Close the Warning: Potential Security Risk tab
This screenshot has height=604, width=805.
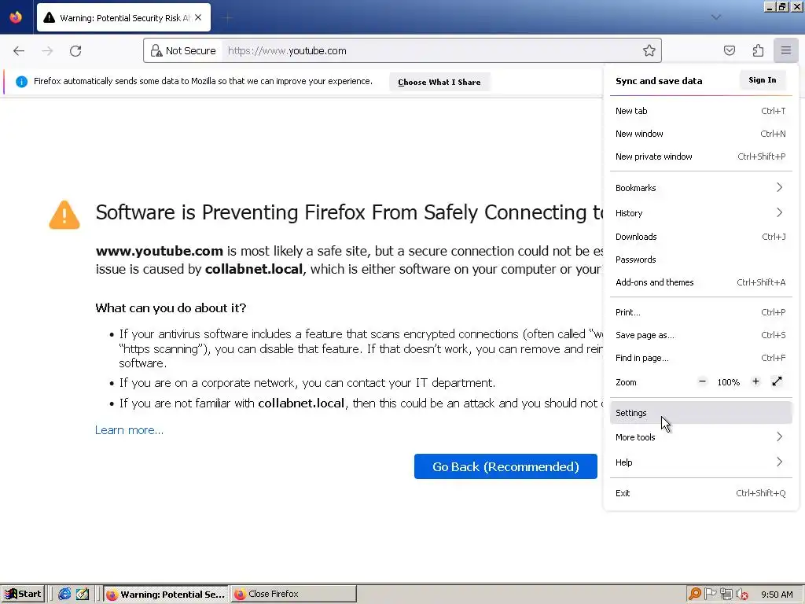point(198,17)
